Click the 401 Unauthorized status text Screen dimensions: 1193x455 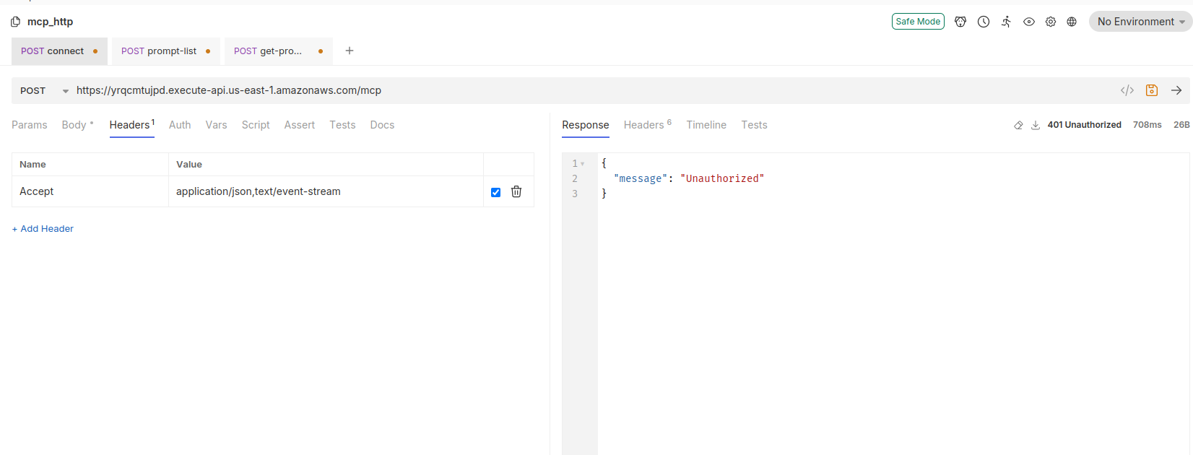[x=1084, y=125]
